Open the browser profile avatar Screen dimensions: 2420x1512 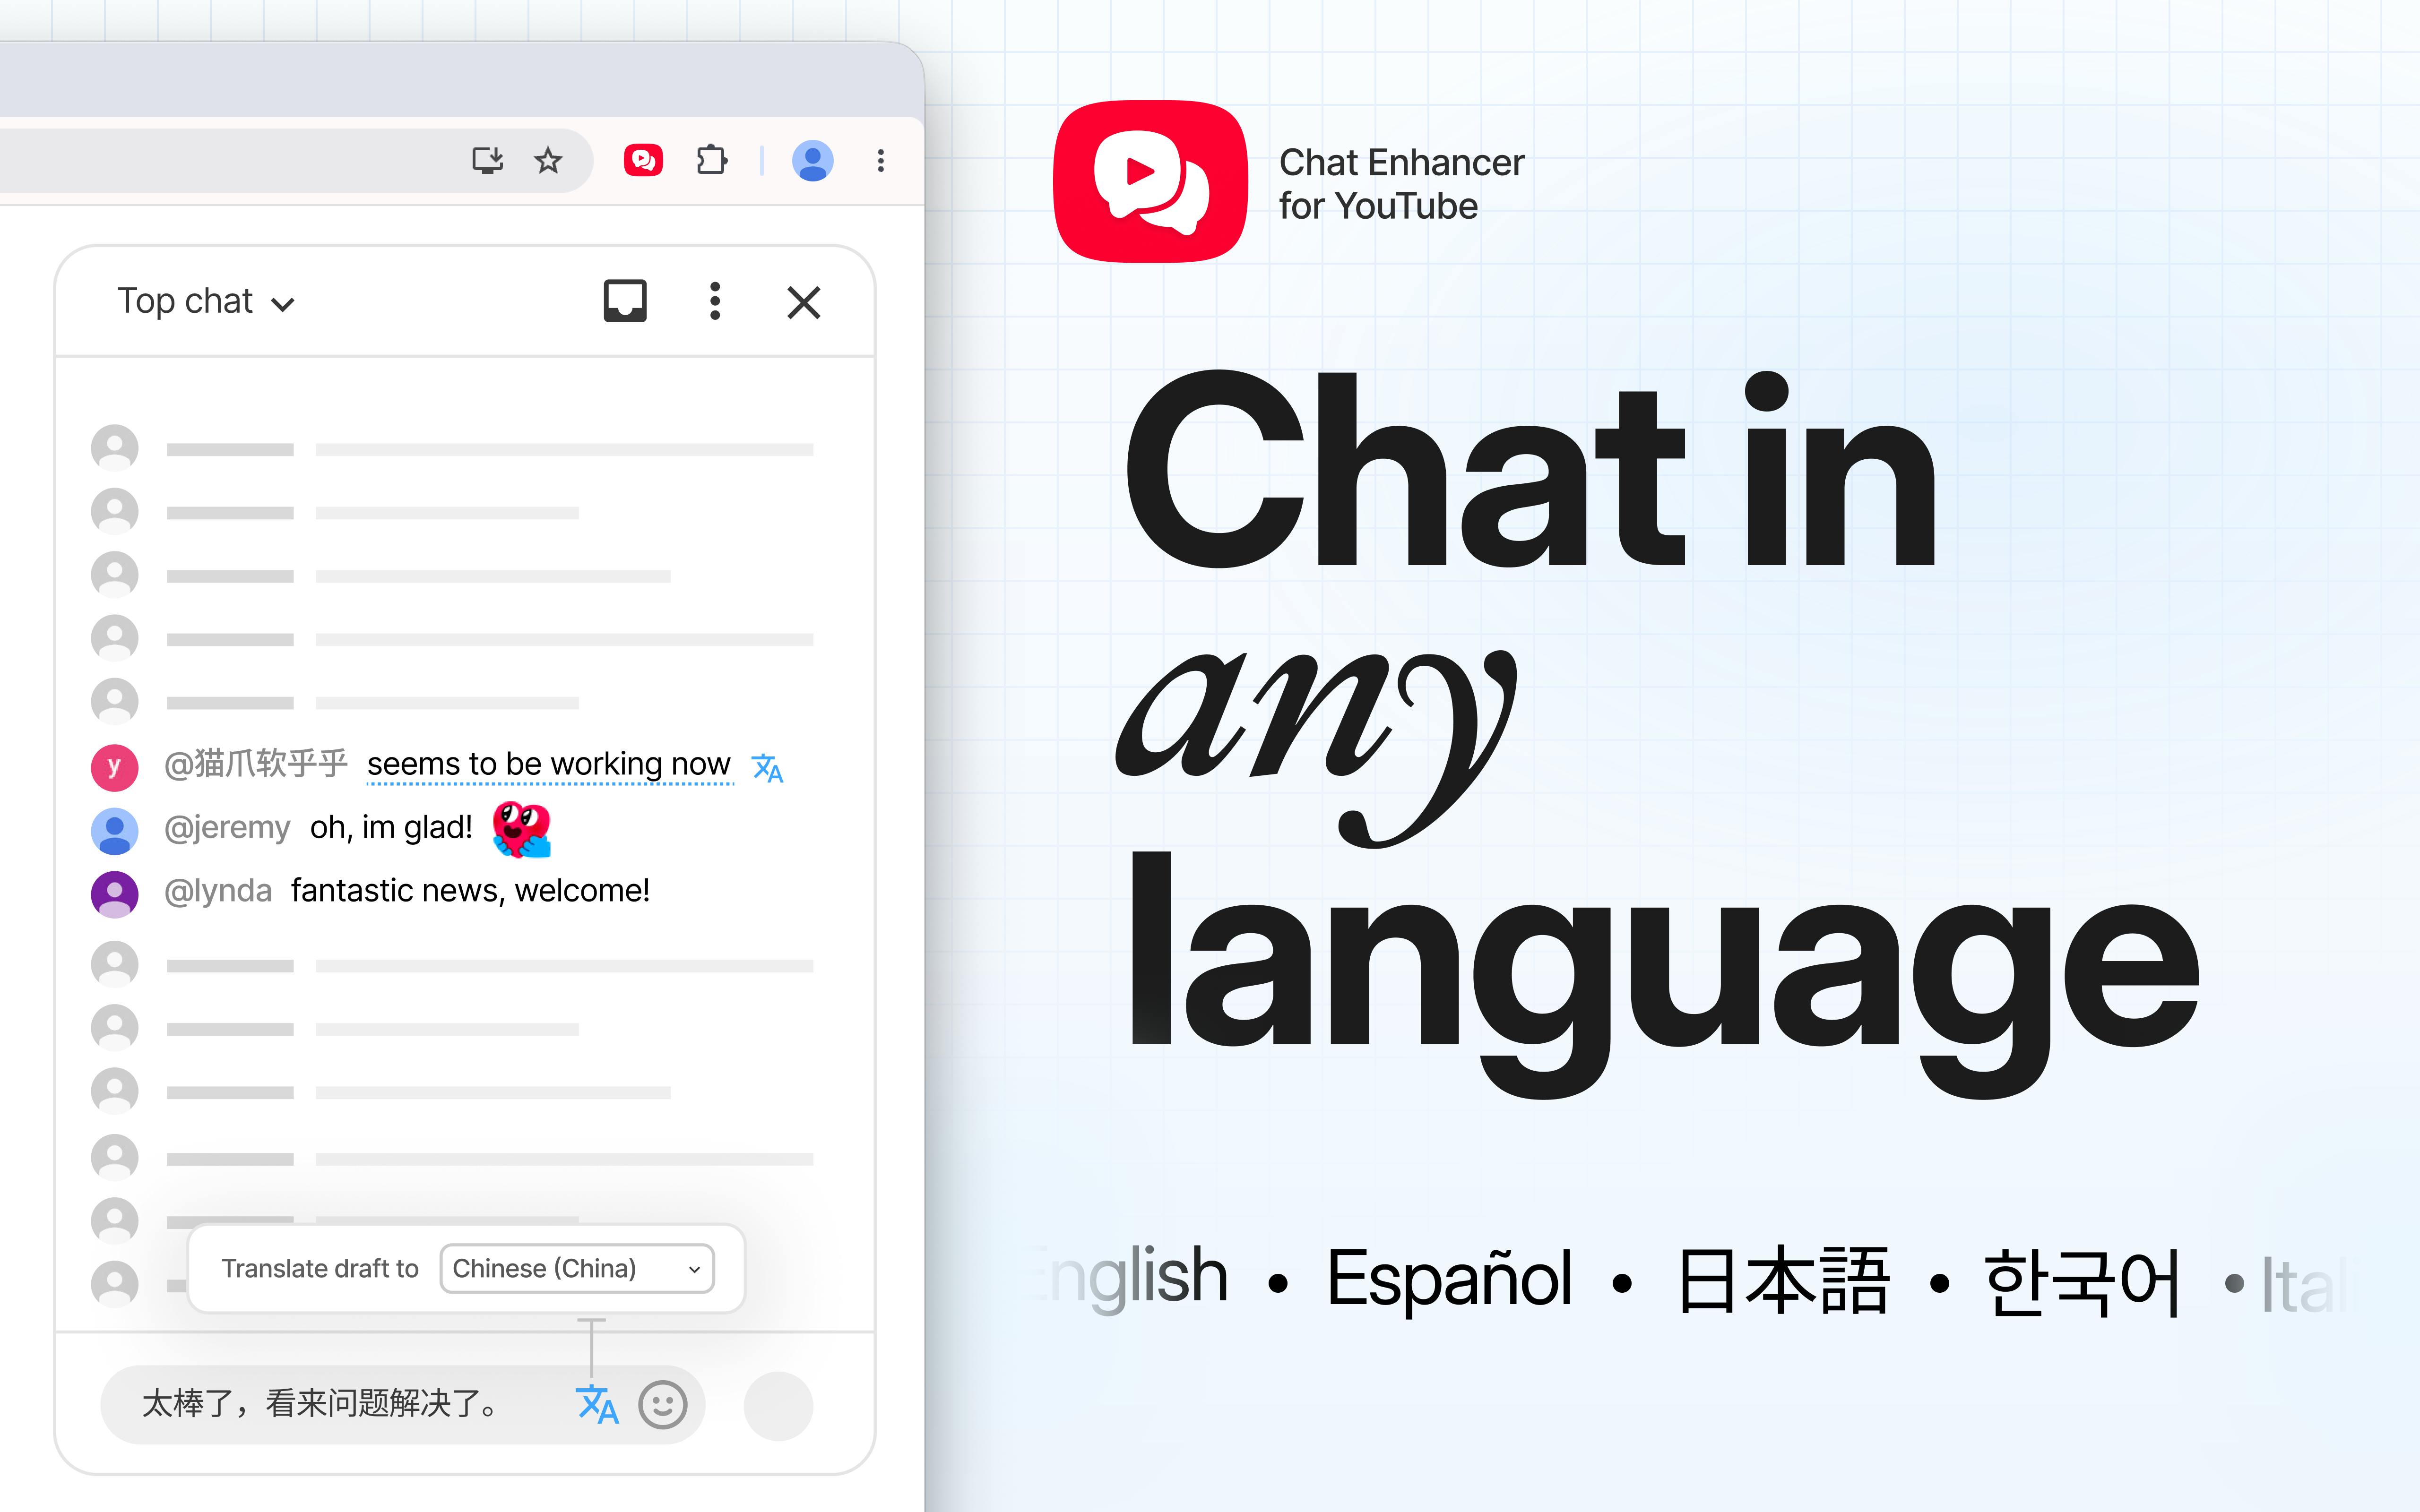pyautogui.click(x=812, y=160)
